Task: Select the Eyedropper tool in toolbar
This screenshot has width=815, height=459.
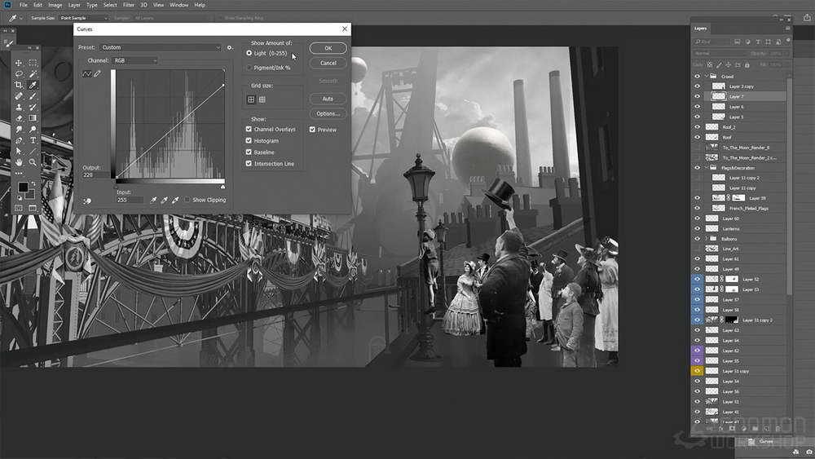Action: (x=33, y=85)
